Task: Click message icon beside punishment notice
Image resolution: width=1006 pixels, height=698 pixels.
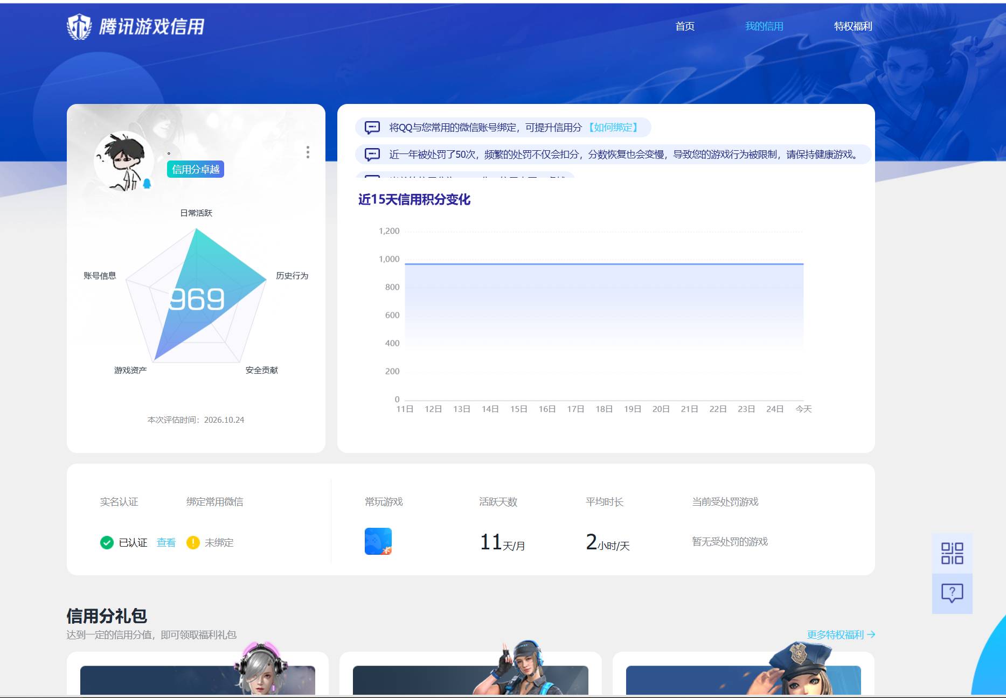Action: point(372,155)
